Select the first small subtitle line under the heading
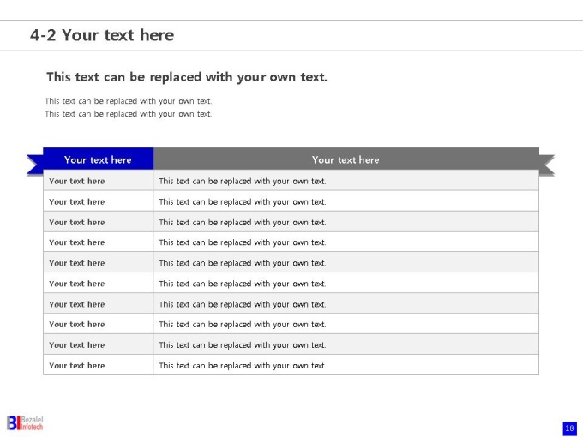 pos(129,101)
